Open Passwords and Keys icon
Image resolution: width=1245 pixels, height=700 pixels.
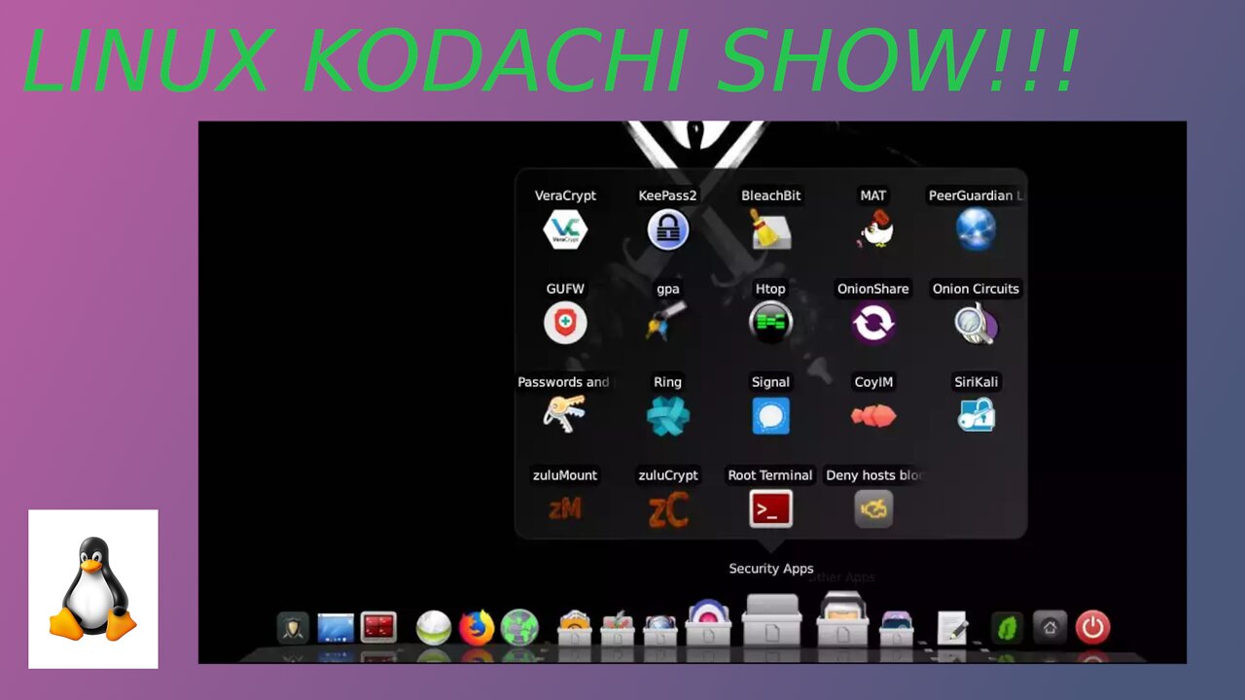(564, 415)
